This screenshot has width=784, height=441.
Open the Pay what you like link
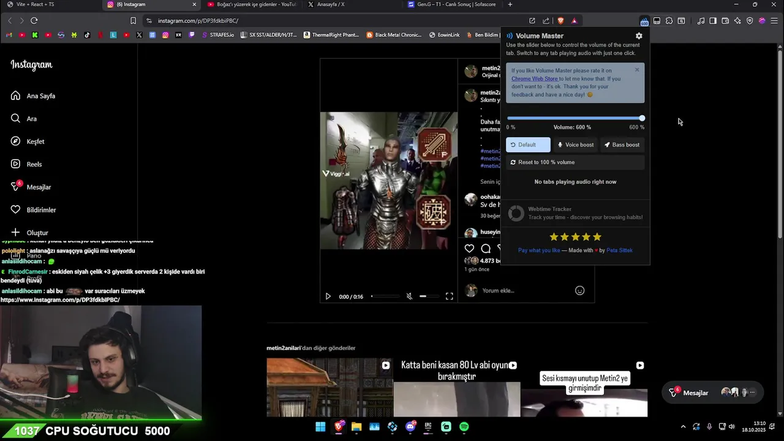click(x=539, y=250)
